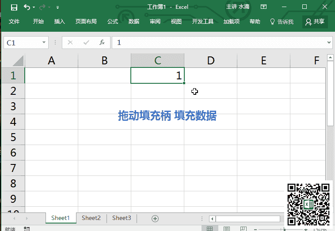The width and height of the screenshot is (335, 231).
Task: Click cell C1 containing 1
Action: point(157,75)
